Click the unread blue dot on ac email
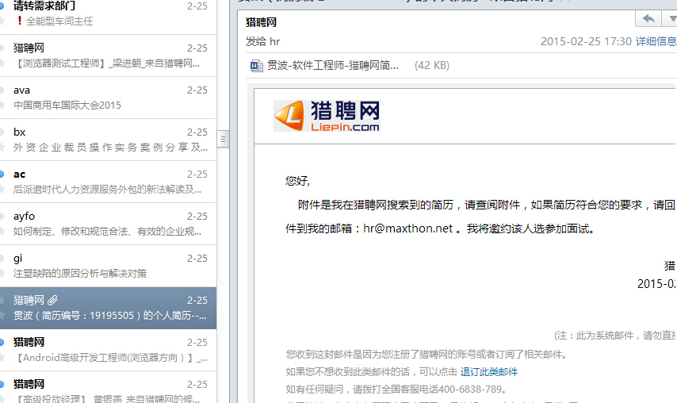Screen dimensions: 677x403 tap(2, 174)
